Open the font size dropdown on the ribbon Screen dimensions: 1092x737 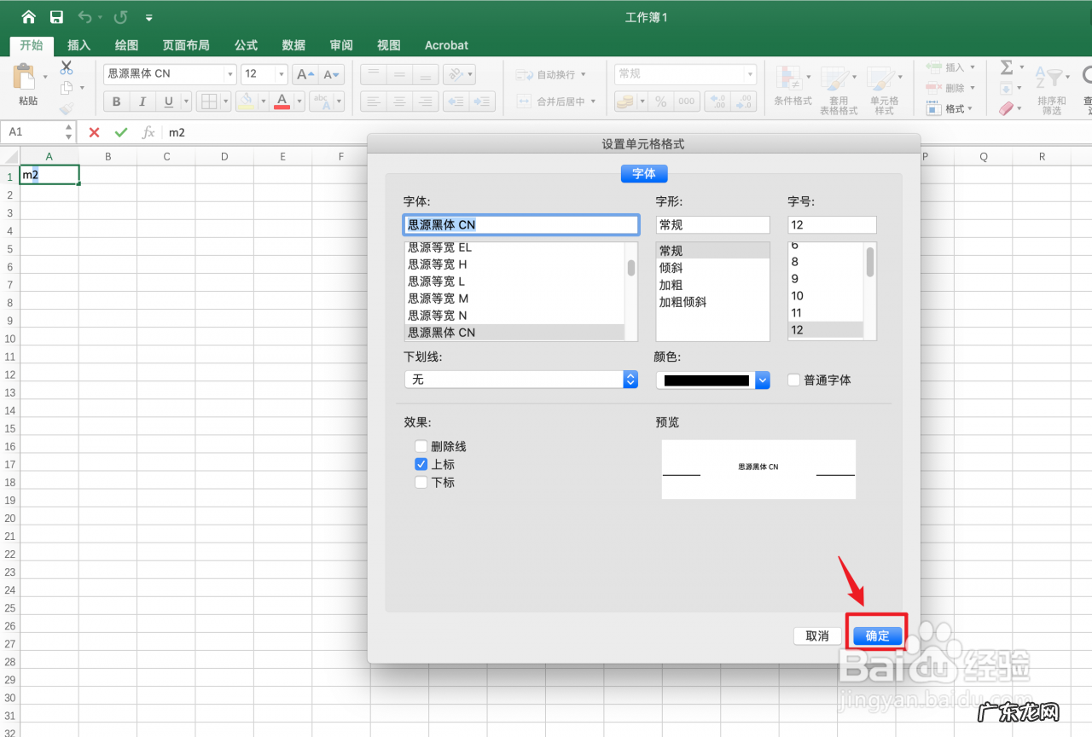(x=281, y=73)
